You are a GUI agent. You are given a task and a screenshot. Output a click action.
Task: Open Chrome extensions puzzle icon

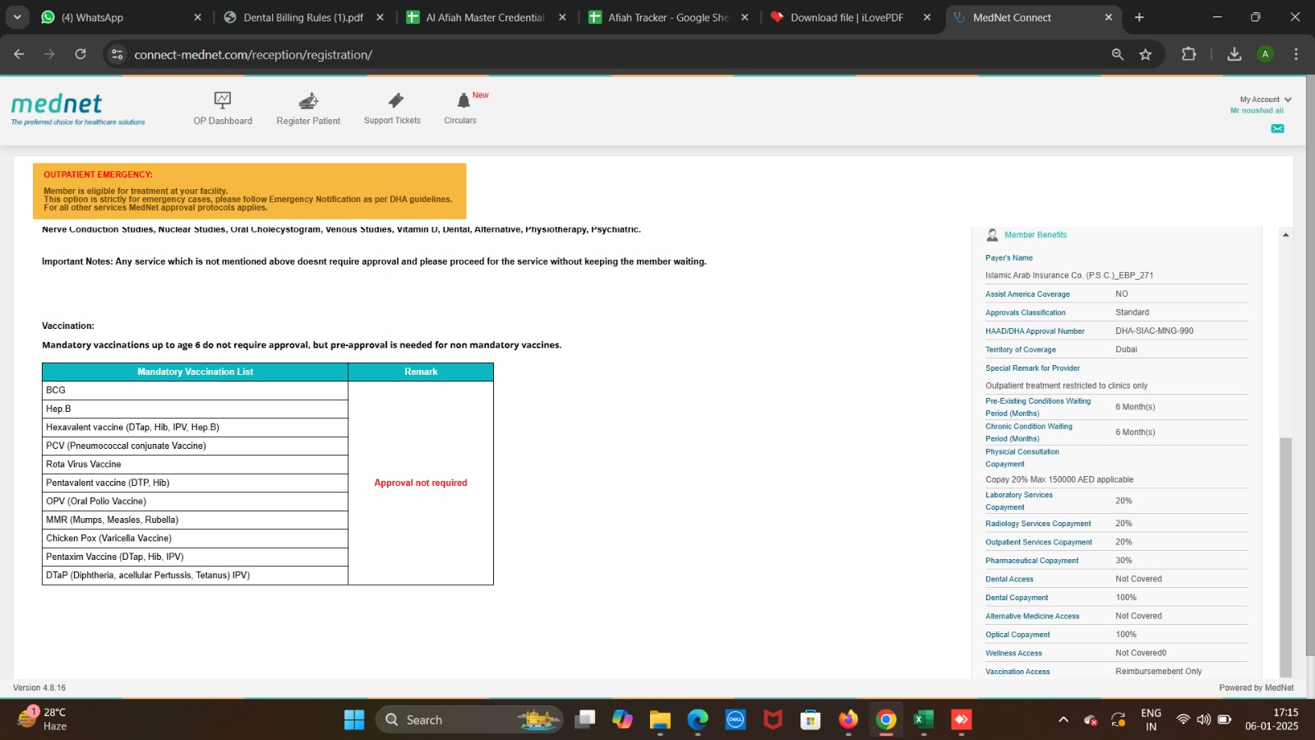click(1188, 54)
